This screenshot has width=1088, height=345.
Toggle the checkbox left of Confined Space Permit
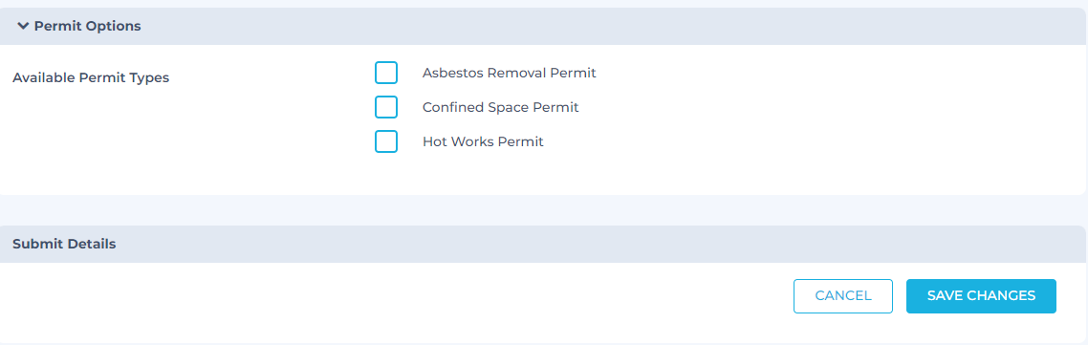[386, 107]
